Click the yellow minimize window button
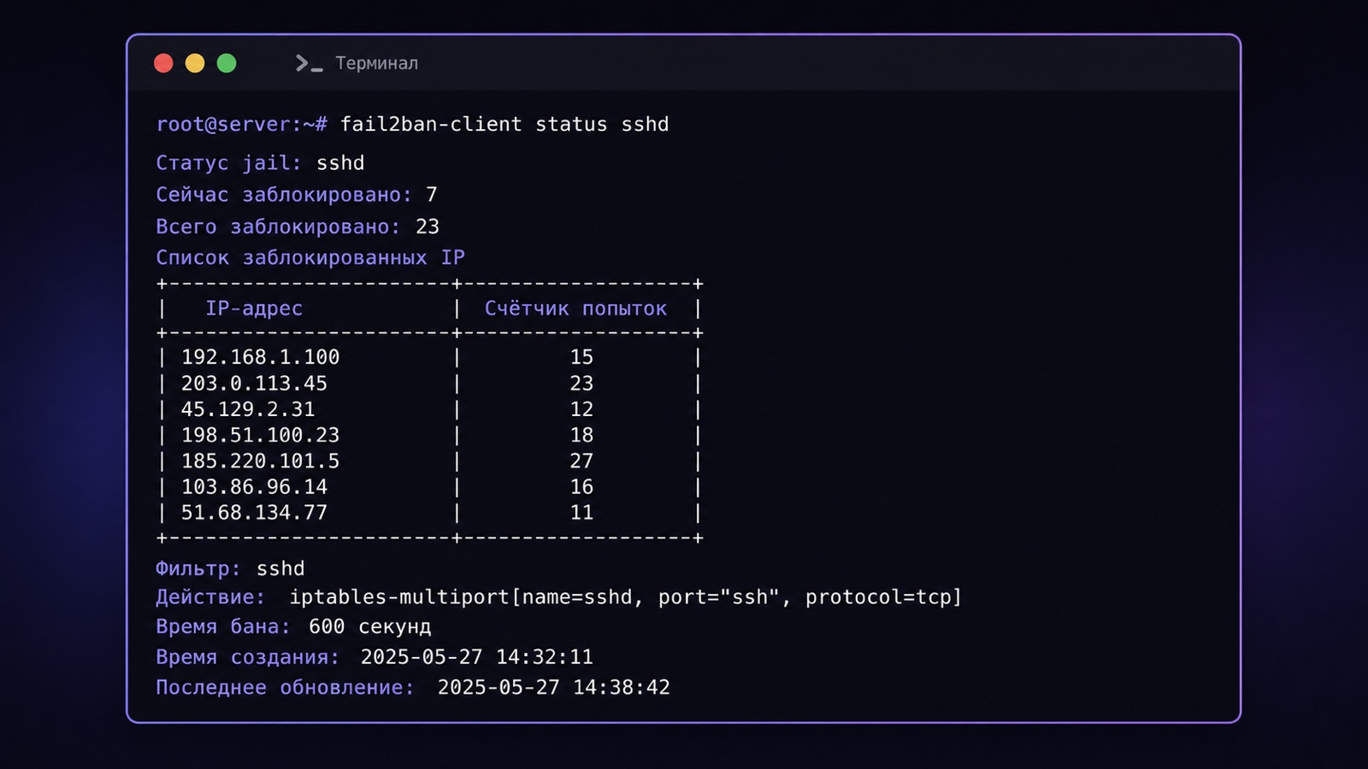Viewport: 1368px width, 769px height. click(x=195, y=63)
